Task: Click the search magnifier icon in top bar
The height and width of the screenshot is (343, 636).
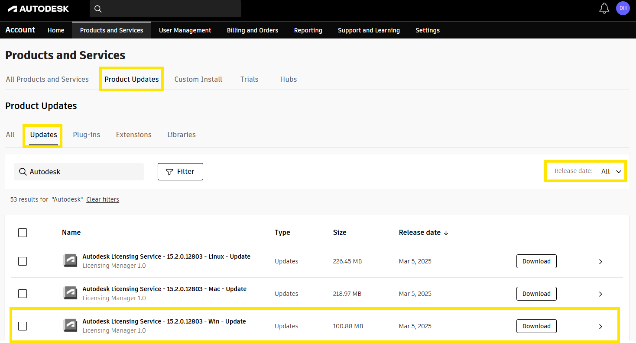Action: click(x=98, y=9)
